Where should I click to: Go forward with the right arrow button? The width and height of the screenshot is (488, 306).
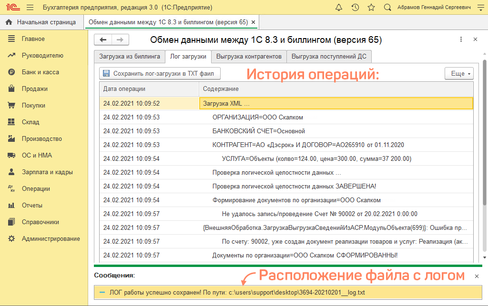coord(120,40)
